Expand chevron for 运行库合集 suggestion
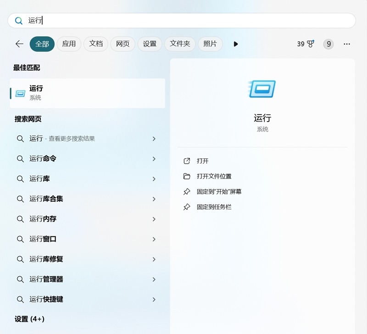 [154, 199]
